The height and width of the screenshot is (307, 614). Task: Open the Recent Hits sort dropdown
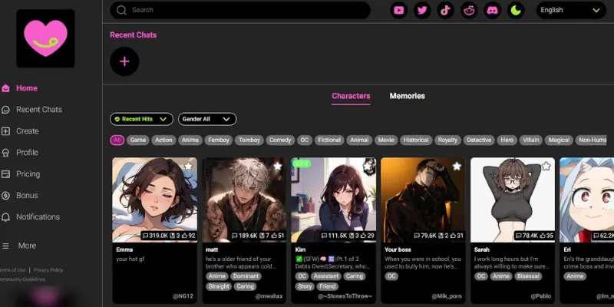(141, 119)
